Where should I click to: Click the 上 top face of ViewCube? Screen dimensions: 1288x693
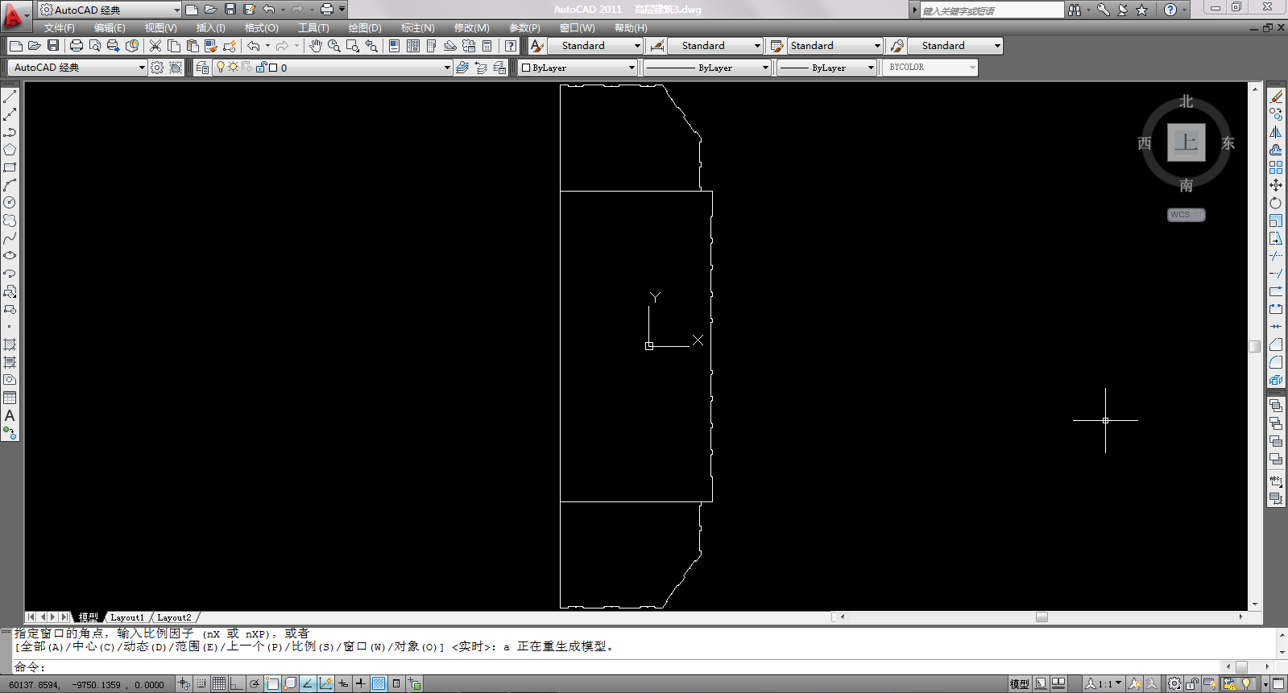point(1187,142)
